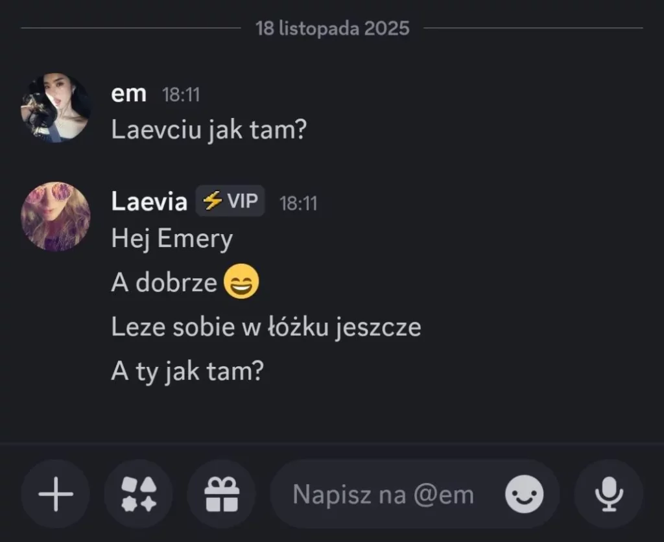Open the emoji picker smiley

click(524, 495)
